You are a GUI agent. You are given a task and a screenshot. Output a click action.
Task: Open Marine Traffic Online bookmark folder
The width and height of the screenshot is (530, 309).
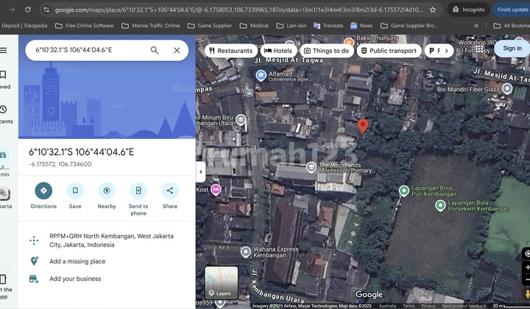(151, 26)
